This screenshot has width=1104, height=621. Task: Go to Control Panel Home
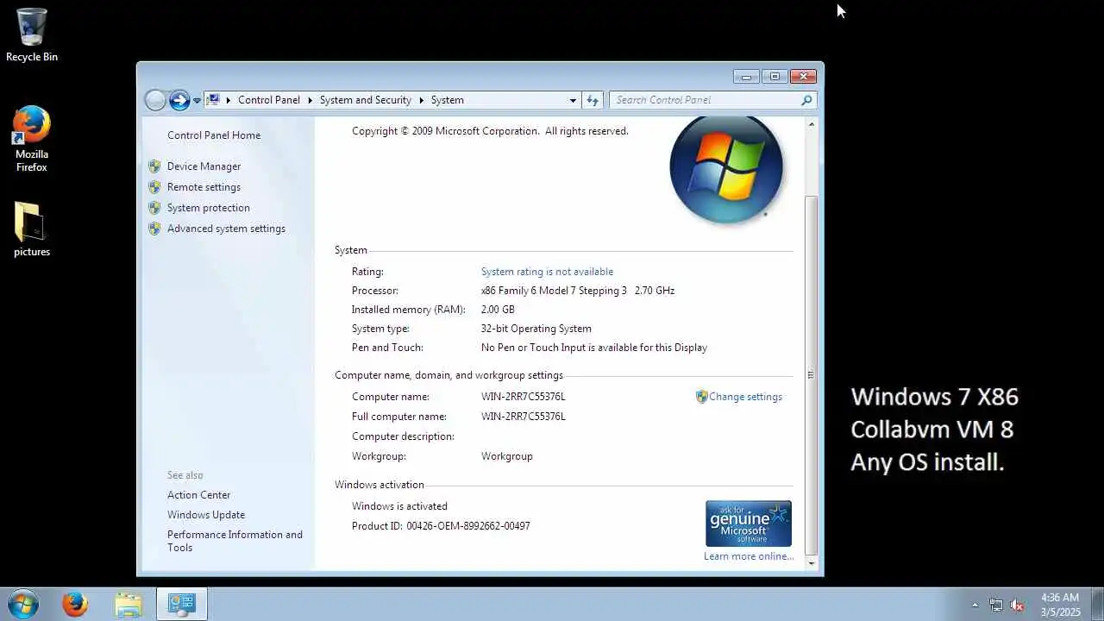tap(214, 135)
